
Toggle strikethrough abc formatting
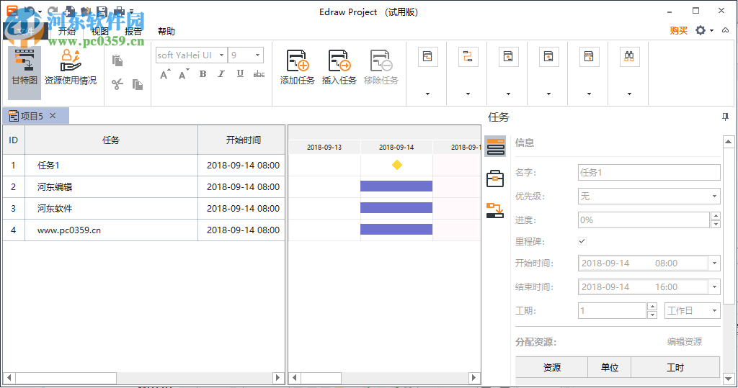(x=259, y=74)
